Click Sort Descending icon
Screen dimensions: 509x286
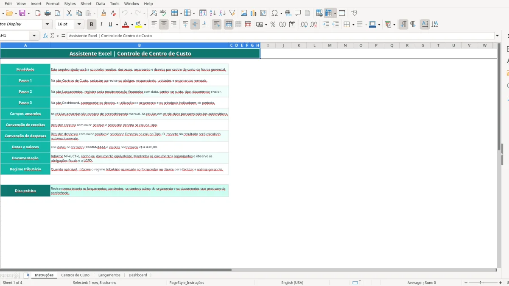(x=222, y=13)
